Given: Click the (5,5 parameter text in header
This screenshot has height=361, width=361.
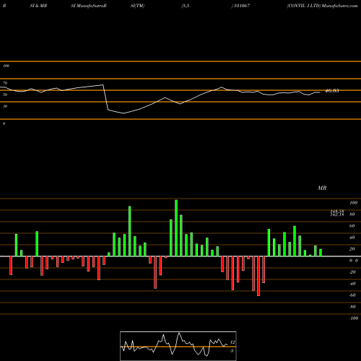Looking at the screenshot, I should tap(186, 6).
